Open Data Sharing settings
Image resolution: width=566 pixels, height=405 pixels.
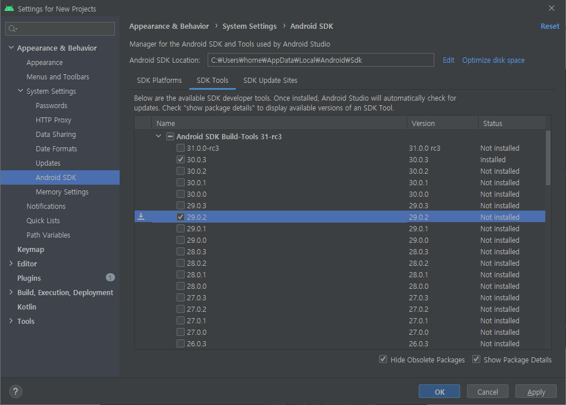[x=56, y=134]
